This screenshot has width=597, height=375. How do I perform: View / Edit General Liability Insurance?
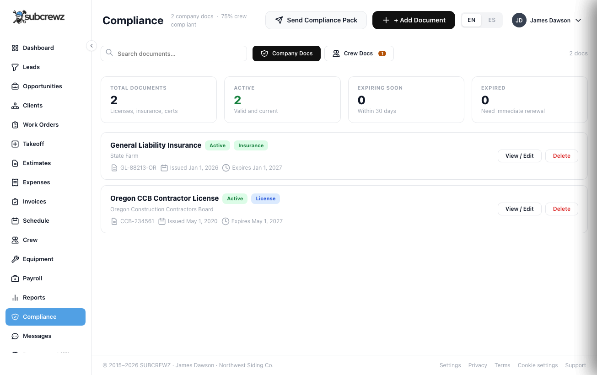click(x=519, y=156)
